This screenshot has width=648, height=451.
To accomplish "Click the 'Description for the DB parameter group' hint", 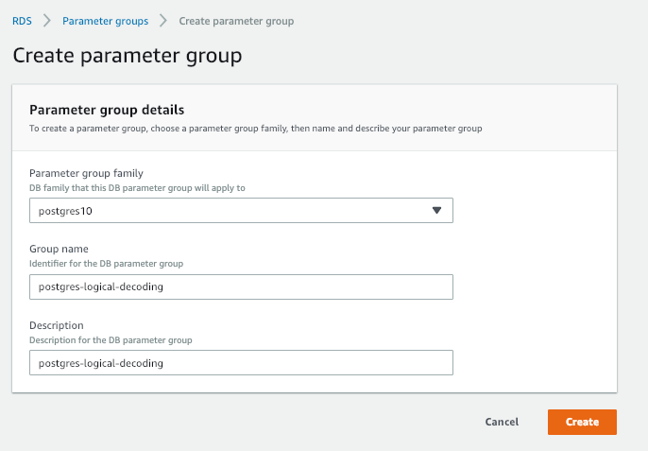I will pos(117,339).
